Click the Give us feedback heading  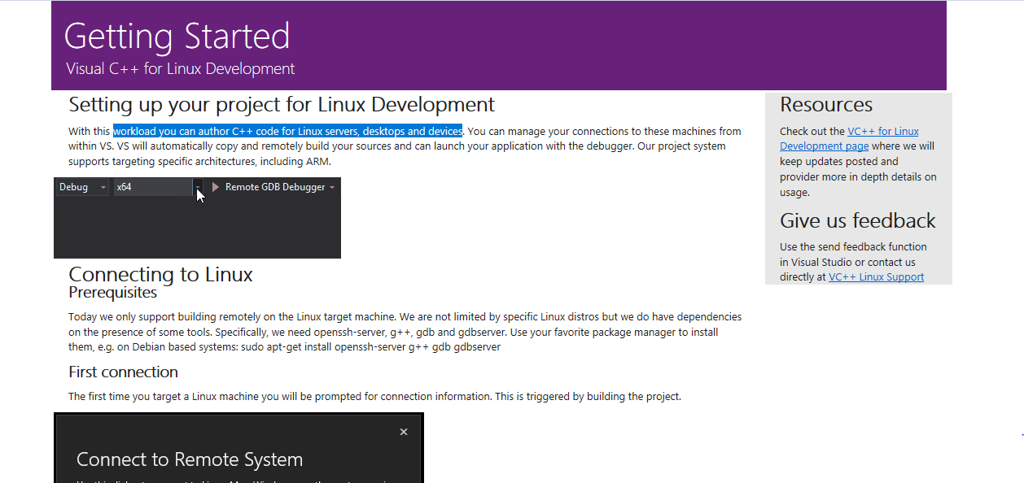[857, 220]
